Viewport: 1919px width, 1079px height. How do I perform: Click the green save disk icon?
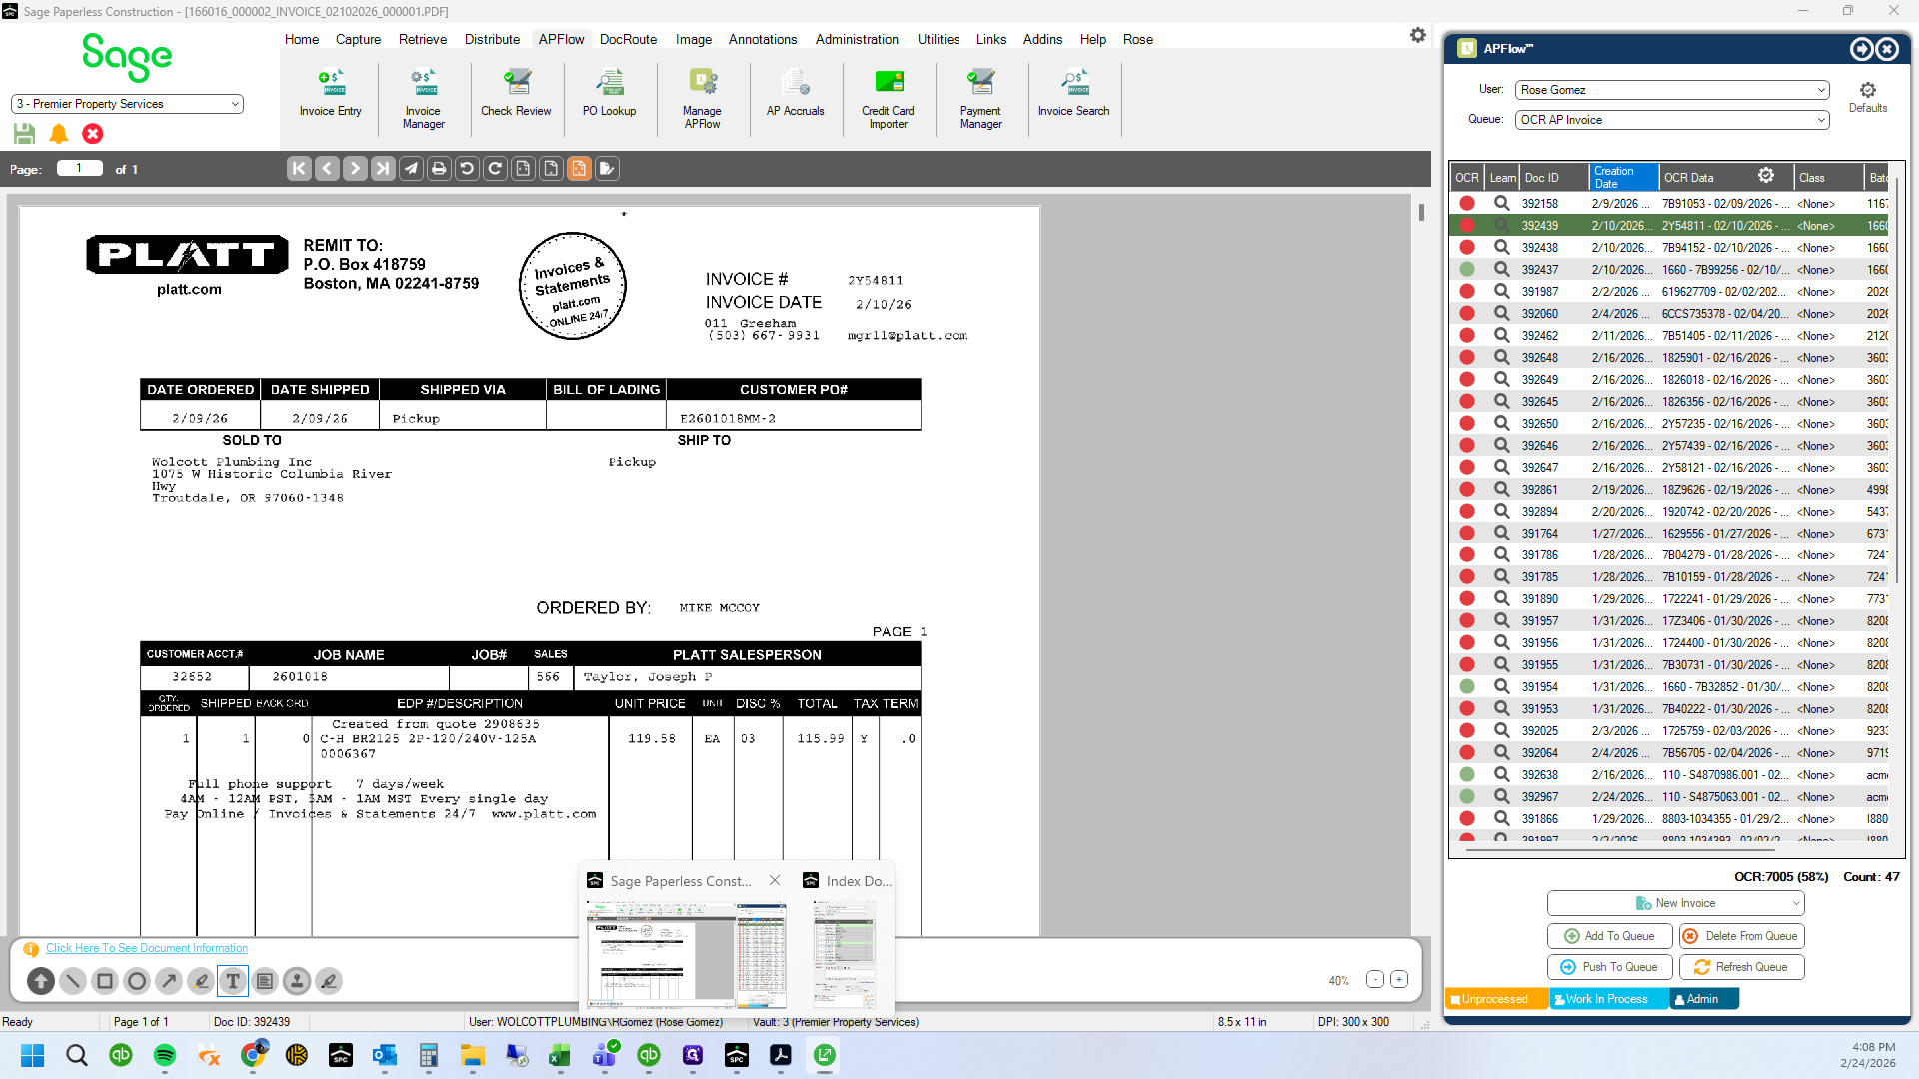pos(25,133)
